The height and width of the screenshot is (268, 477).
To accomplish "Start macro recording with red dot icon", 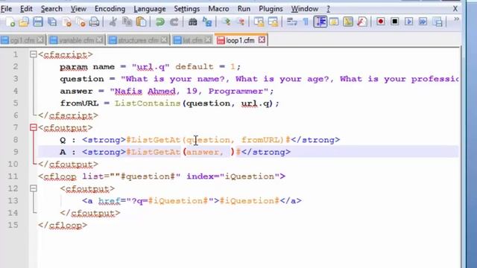I will [x=381, y=22].
